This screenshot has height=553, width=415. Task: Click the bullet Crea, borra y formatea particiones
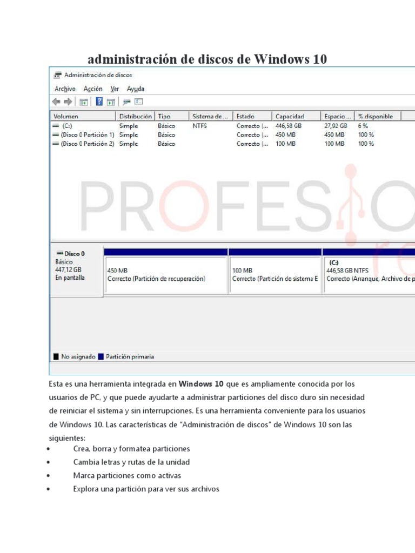pyautogui.click(x=132, y=449)
